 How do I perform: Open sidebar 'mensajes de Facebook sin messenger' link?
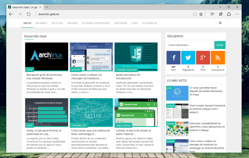[207, 146]
